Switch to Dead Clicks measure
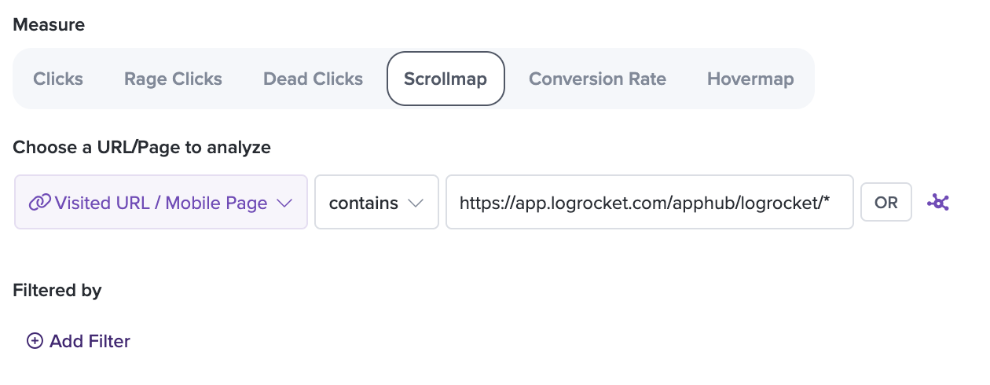This screenshot has width=990, height=385. click(313, 79)
